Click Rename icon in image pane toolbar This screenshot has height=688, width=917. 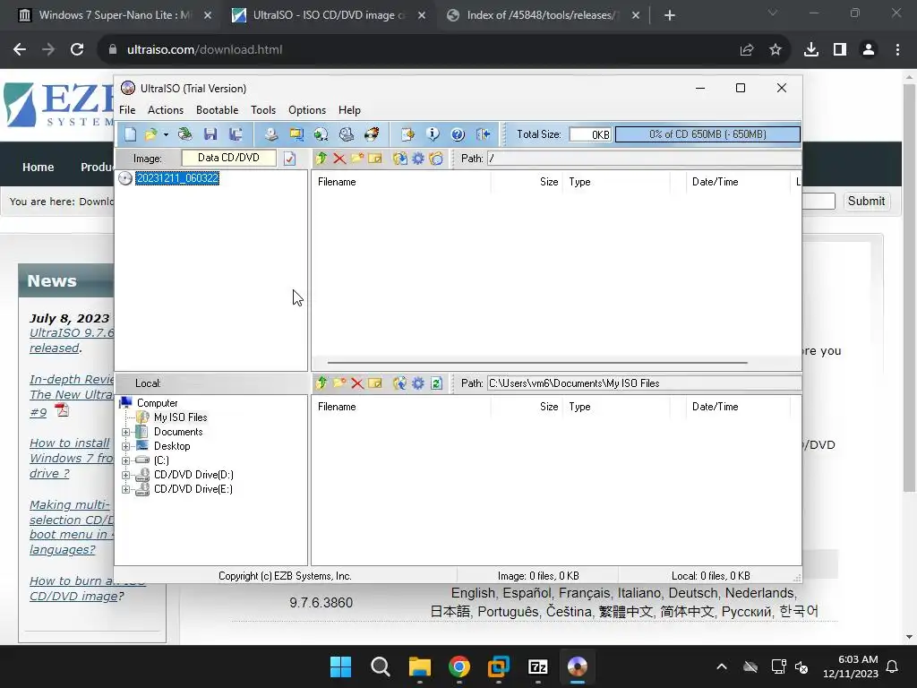(x=375, y=159)
